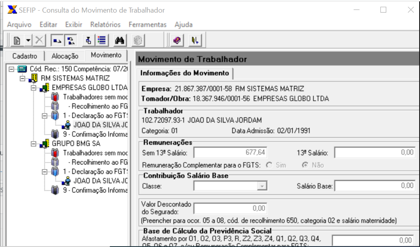Open the Relatórios menu
The height and width of the screenshot is (247, 420).
pos(105,25)
